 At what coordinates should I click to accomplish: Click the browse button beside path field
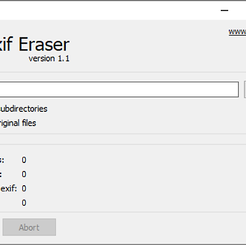(245, 89)
